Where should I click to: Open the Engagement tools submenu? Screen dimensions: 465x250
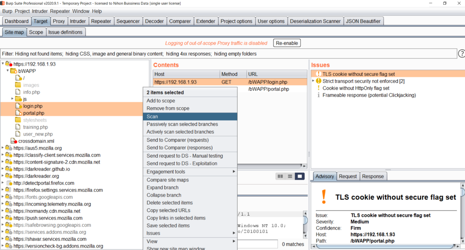tap(190, 172)
